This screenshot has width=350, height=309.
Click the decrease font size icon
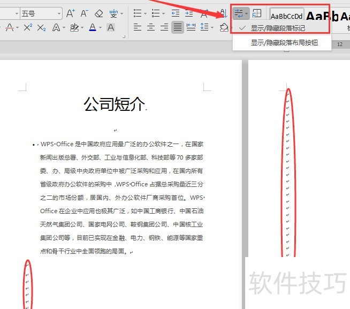(x=84, y=13)
